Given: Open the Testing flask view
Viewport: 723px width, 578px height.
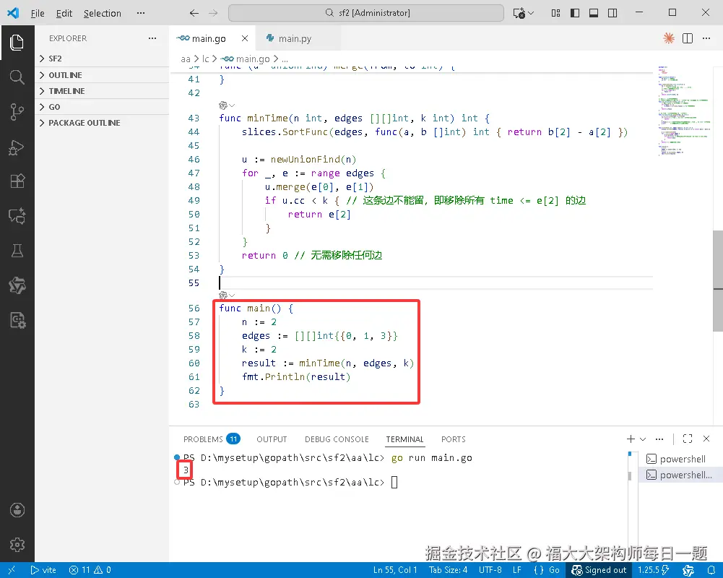Looking at the screenshot, I should click(x=17, y=251).
